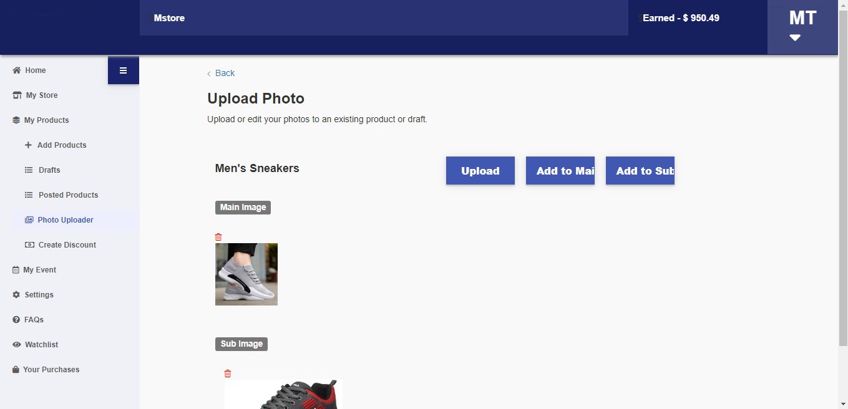Image resolution: width=848 pixels, height=409 pixels.
Task: Click the Your Purchases bag icon
Action: pos(16,370)
